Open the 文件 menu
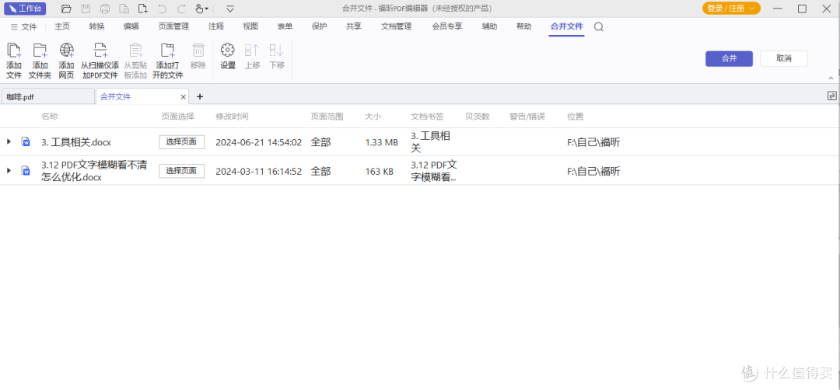This screenshot has width=840, height=390. 23,26
